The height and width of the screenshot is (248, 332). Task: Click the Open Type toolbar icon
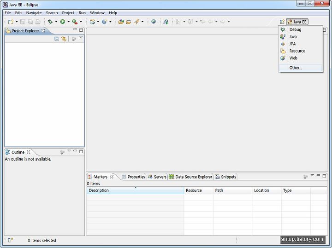pyautogui.click(x=121, y=22)
